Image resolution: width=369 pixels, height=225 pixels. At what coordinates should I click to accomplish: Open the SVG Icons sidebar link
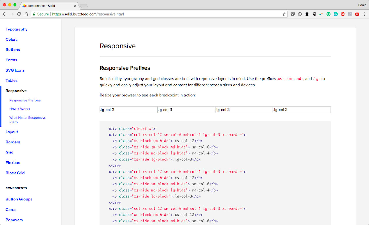coord(15,70)
